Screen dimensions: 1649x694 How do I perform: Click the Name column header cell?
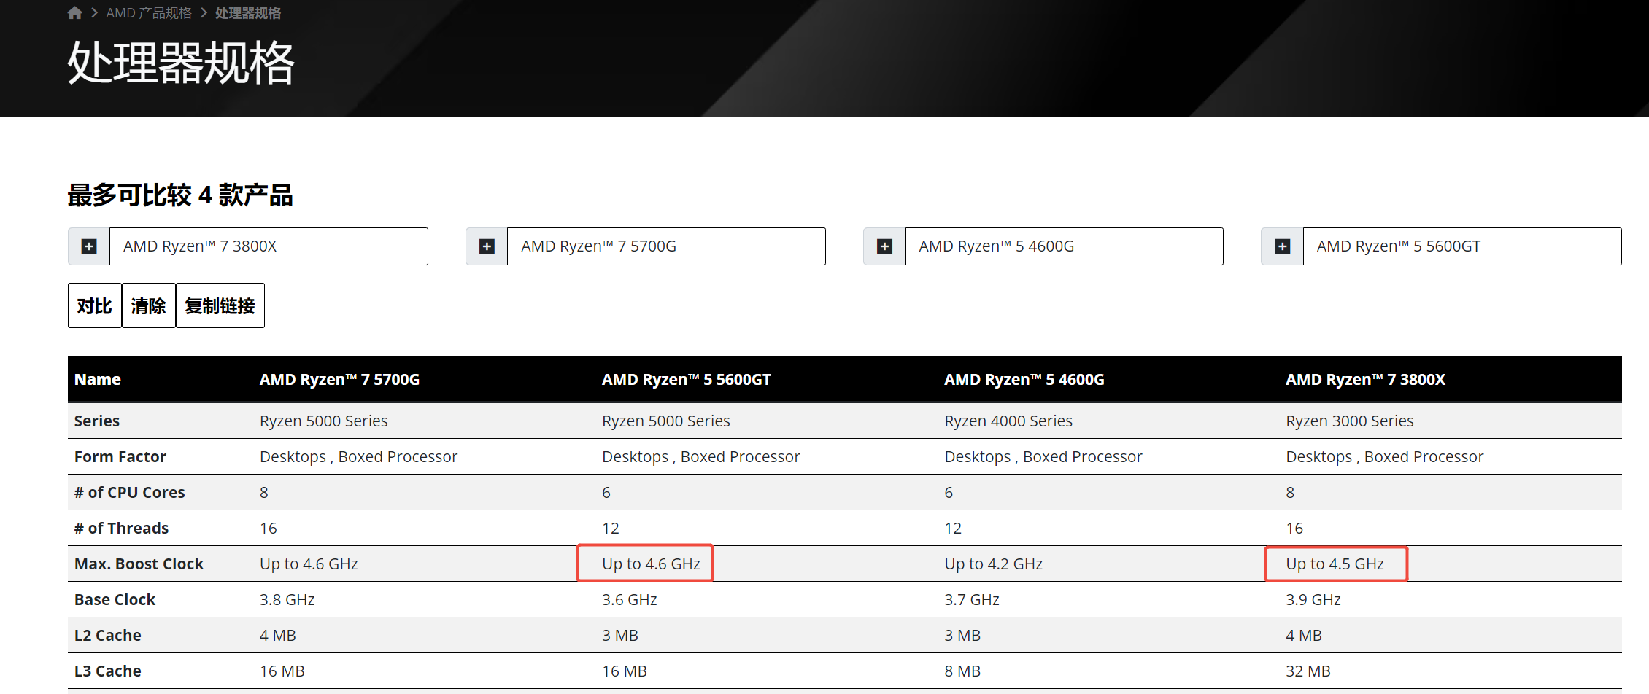[98, 379]
